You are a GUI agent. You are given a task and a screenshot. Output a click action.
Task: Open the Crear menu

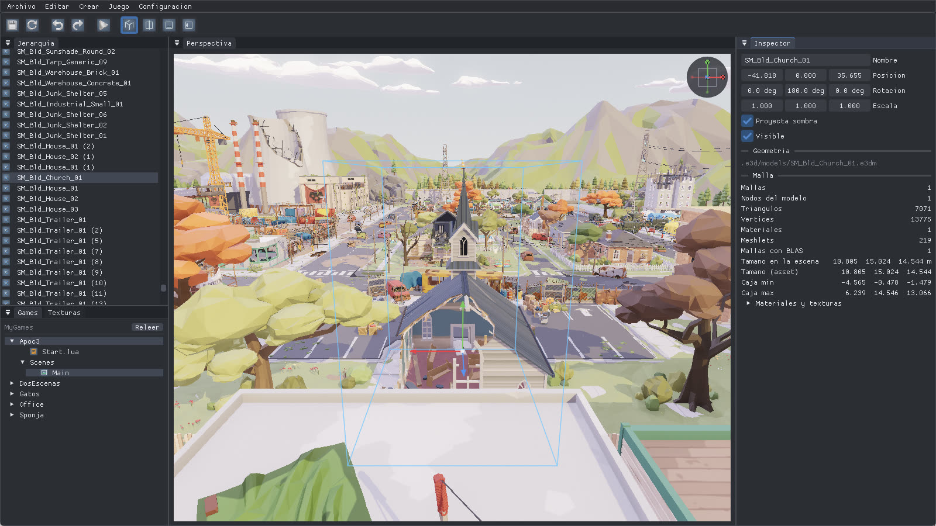coord(89,6)
